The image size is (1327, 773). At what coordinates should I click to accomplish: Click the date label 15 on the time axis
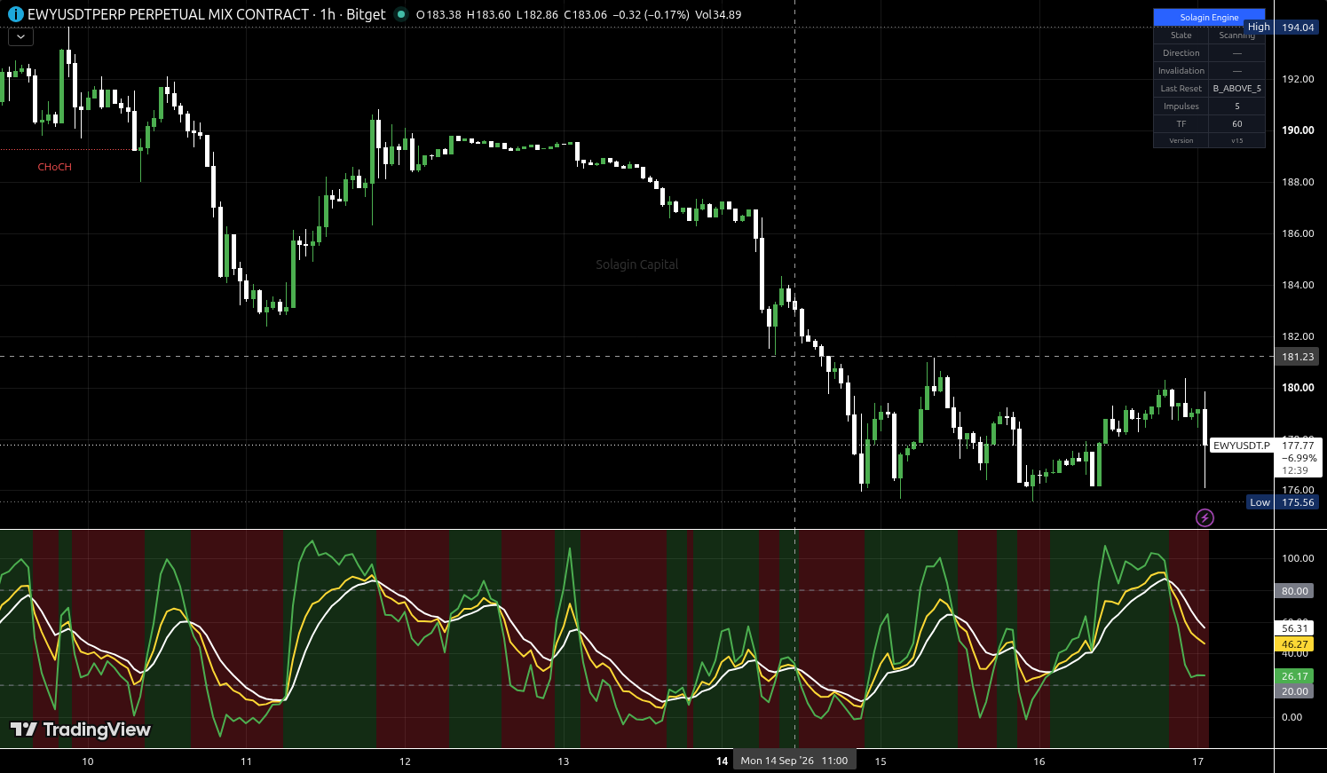881,761
